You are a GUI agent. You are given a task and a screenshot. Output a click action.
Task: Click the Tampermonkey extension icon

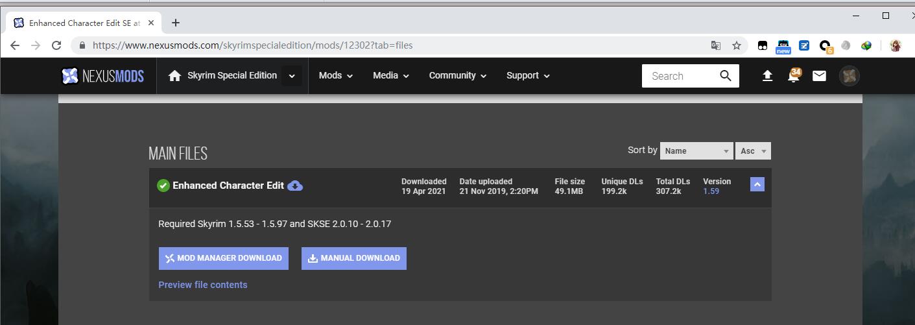click(x=763, y=45)
